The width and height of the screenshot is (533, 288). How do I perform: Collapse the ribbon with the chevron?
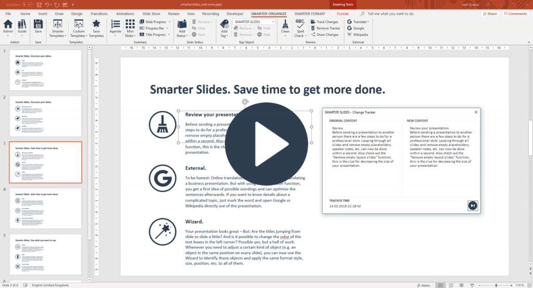click(x=529, y=42)
